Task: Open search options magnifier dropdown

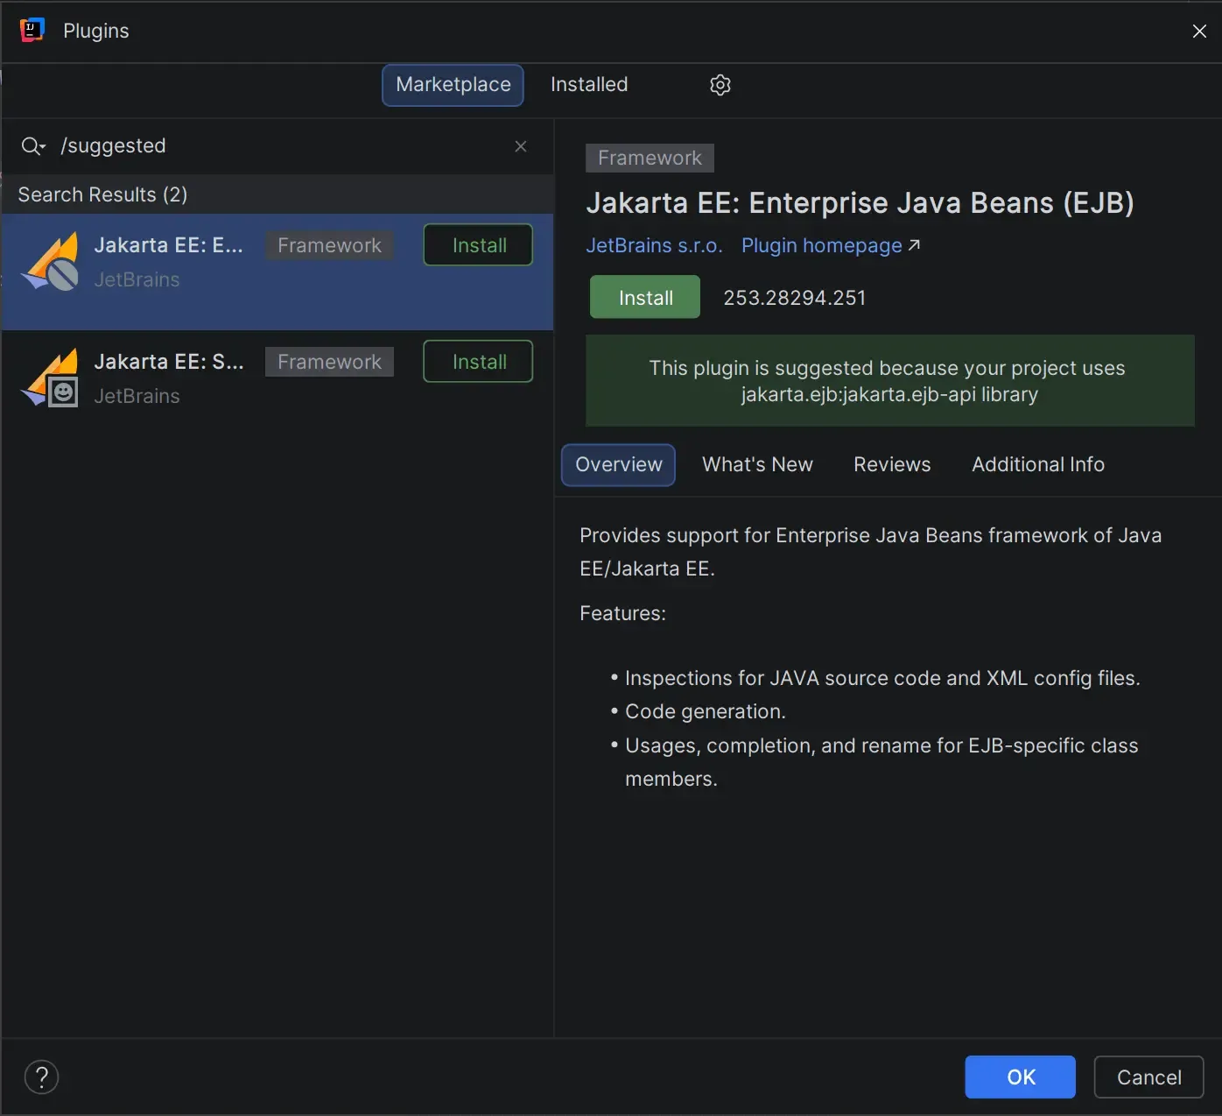Action: click(x=33, y=146)
